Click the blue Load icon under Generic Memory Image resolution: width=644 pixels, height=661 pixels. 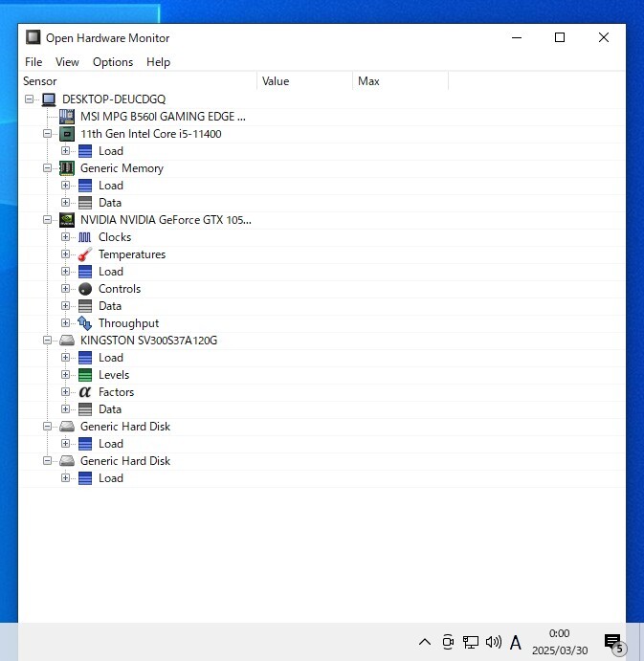pos(85,186)
